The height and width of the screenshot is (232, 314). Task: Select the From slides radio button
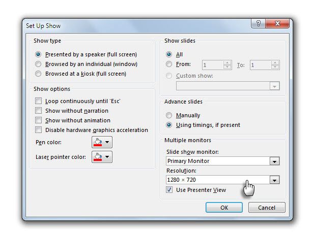click(x=169, y=64)
